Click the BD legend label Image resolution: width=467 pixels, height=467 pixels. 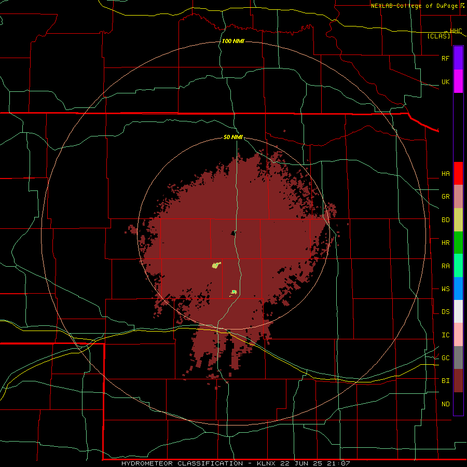445,220
